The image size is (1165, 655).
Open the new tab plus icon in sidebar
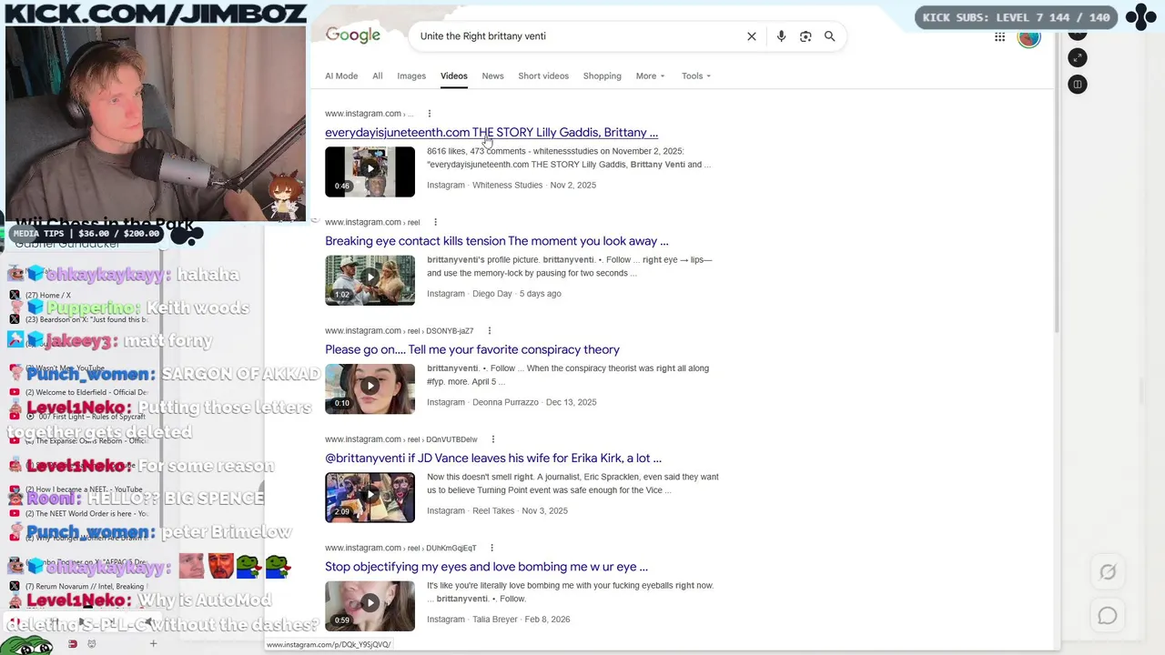153,644
